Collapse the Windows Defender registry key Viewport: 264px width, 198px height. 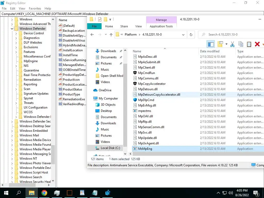12,29
